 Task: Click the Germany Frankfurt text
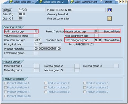point(58,14)
